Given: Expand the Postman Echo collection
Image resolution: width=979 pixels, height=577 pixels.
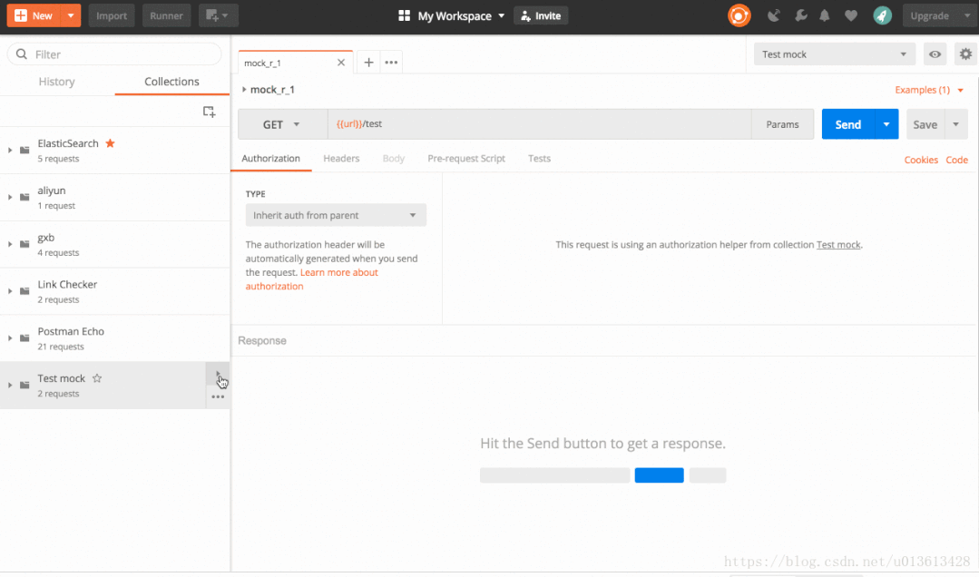Looking at the screenshot, I should click(x=10, y=337).
